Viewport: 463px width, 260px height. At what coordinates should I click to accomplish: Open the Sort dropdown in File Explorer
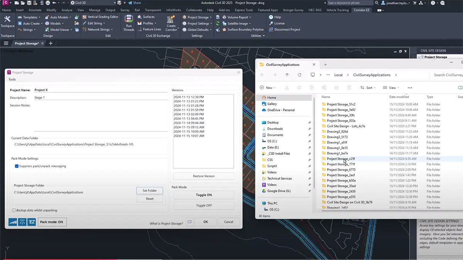click(368, 88)
